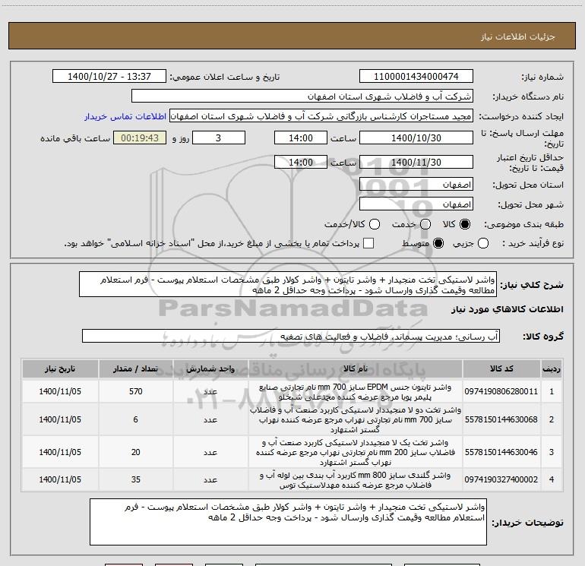Click the need date in row 4
The height and width of the screenshot is (566, 585).
(60, 479)
